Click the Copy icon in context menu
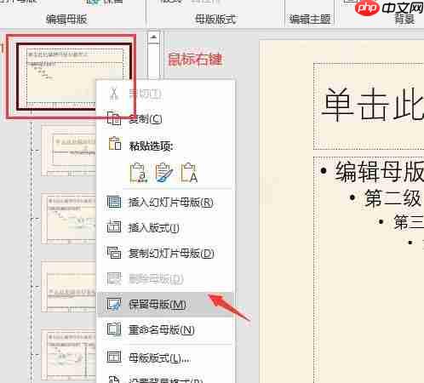The image size is (424, 383). [x=114, y=118]
